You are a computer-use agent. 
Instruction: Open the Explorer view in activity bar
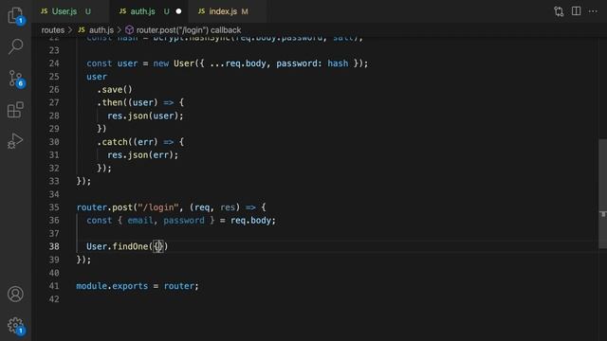coord(15,16)
